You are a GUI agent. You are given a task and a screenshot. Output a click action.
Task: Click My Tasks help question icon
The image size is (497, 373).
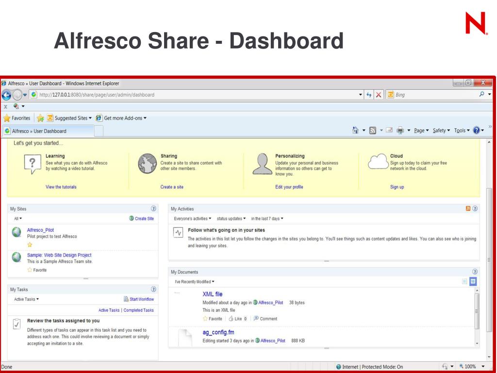(153, 289)
